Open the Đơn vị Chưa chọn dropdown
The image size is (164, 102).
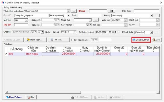pyautogui.click(x=151, y=16)
